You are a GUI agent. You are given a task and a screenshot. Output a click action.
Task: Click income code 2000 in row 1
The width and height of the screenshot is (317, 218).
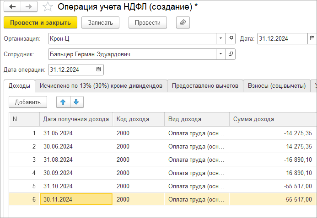(139, 133)
